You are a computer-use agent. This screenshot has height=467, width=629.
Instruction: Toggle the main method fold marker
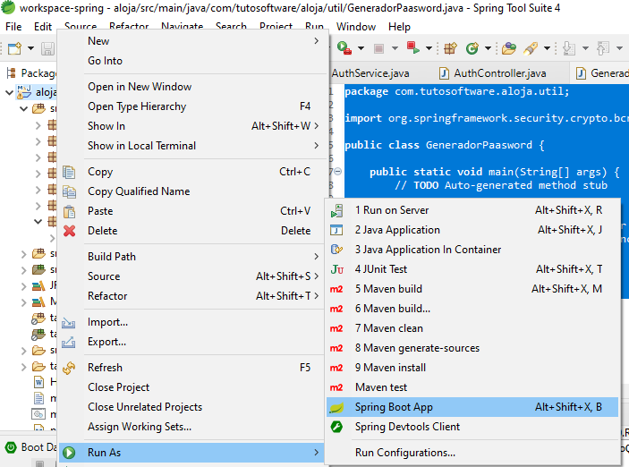(338, 172)
